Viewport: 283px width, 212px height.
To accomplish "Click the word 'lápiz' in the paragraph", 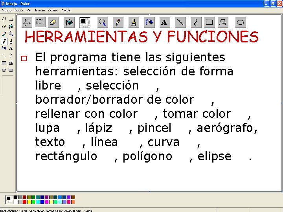I will [99, 128].
